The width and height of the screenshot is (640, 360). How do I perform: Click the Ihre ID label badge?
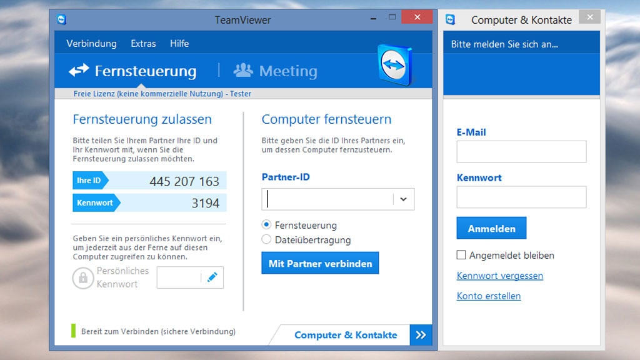click(89, 181)
